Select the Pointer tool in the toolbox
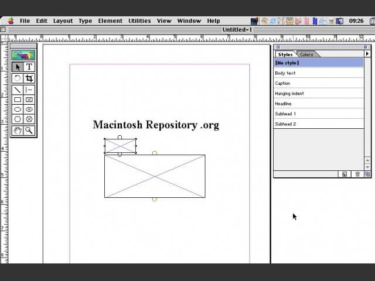 tap(18, 67)
